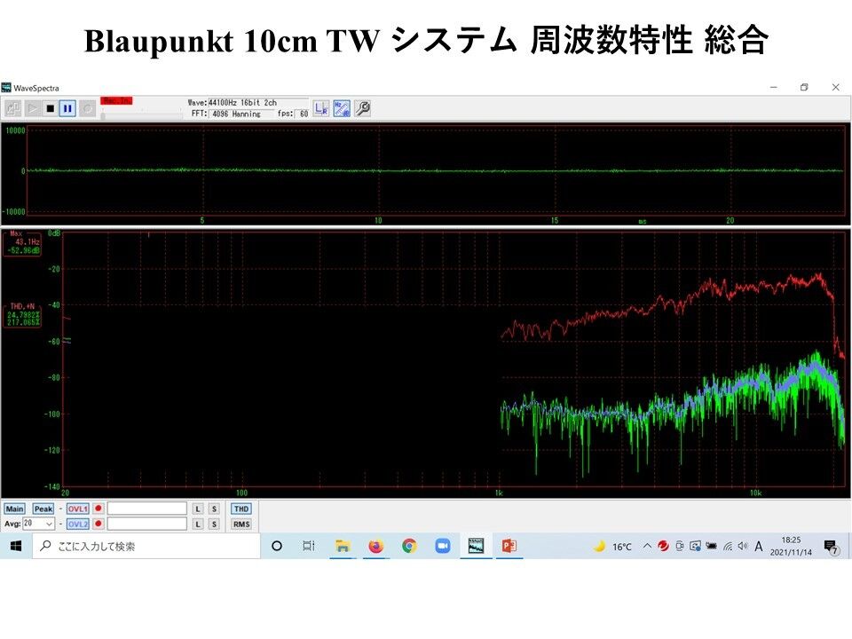Open File Explorer from the taskbar
This screenshot has width=852, height=639.
[x=343, y=546]
